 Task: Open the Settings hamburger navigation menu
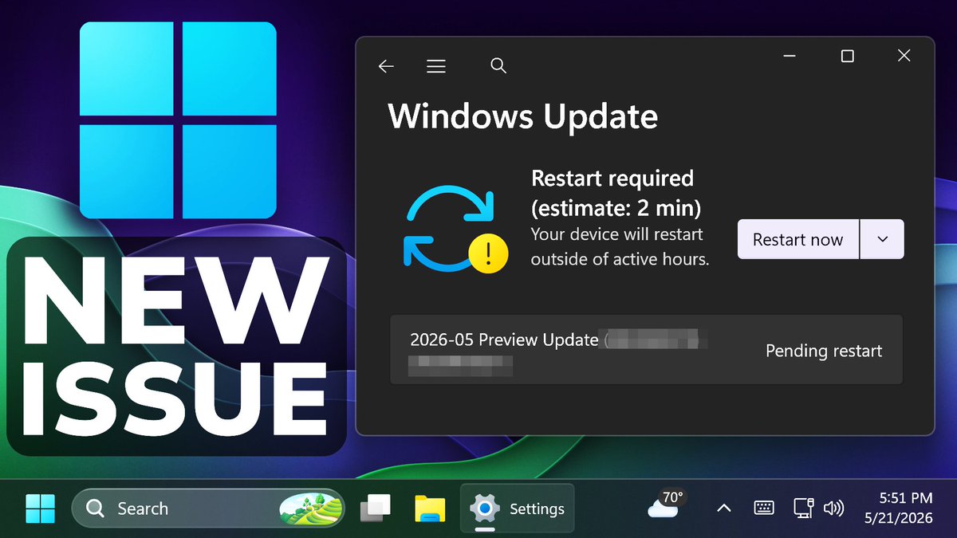click(x=435, y=67)
